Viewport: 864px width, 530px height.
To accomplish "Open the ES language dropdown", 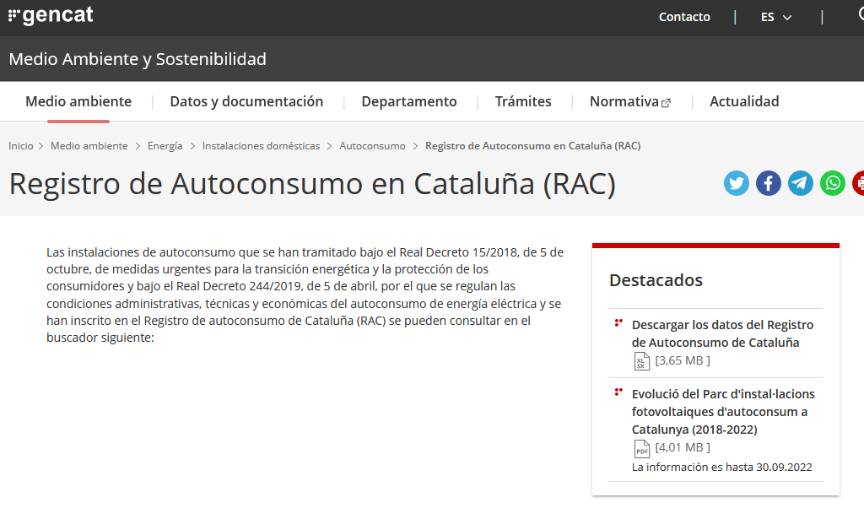I will pyautogui.click(x=776, y=17).
